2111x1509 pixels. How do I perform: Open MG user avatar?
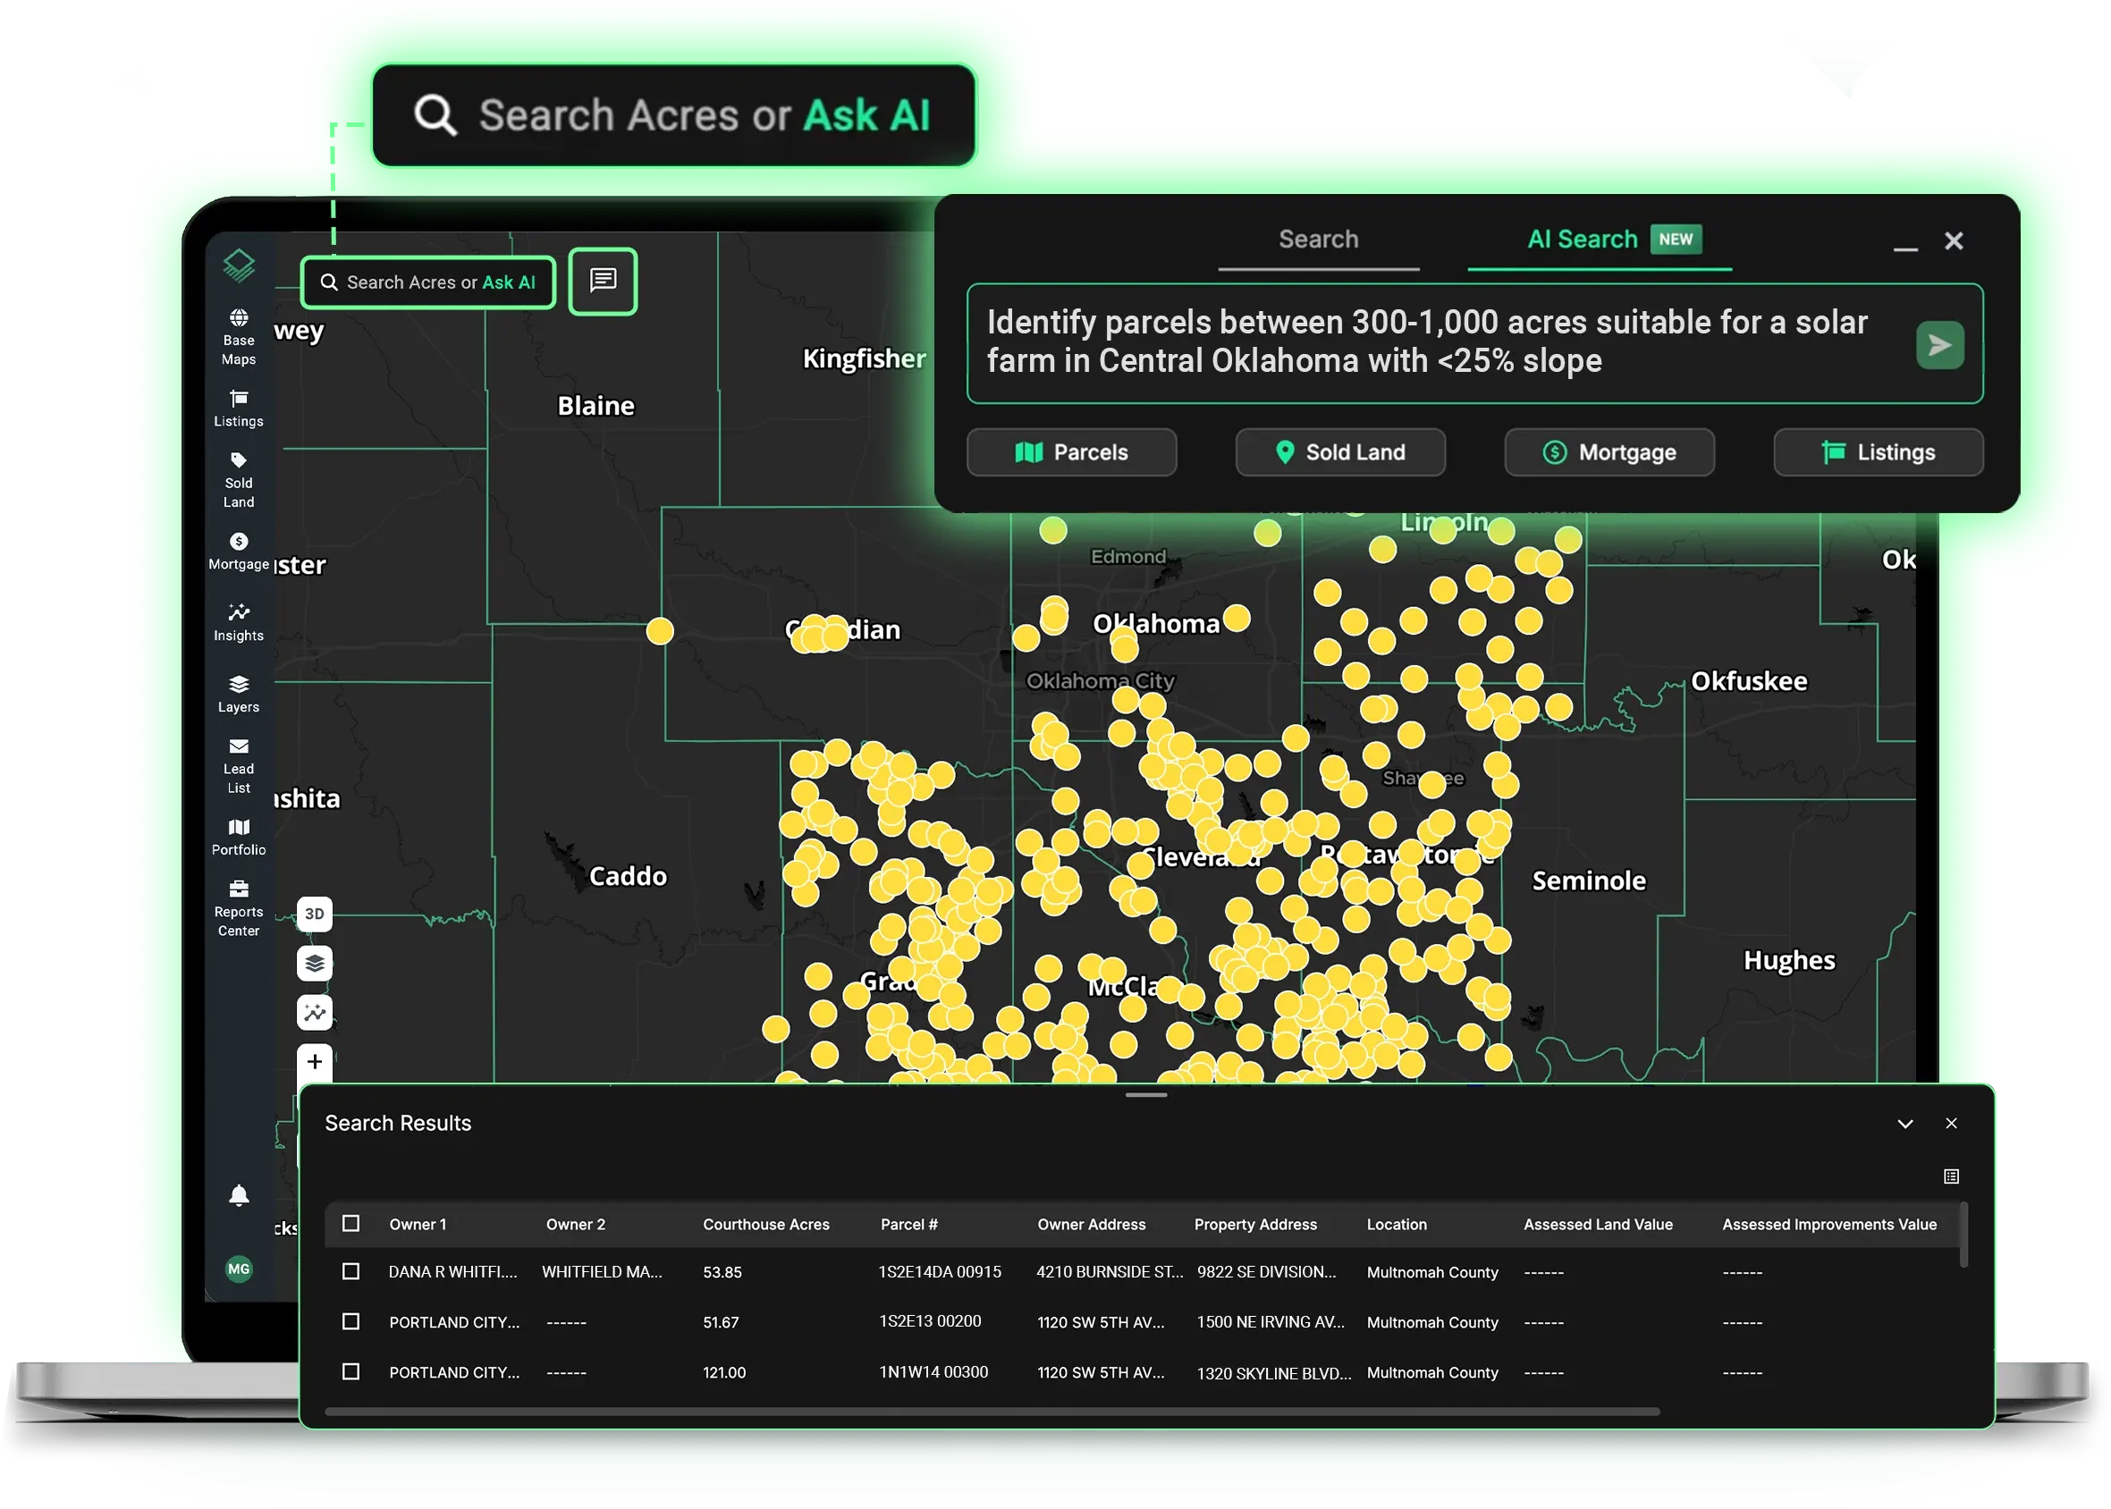click(239, 1269)
